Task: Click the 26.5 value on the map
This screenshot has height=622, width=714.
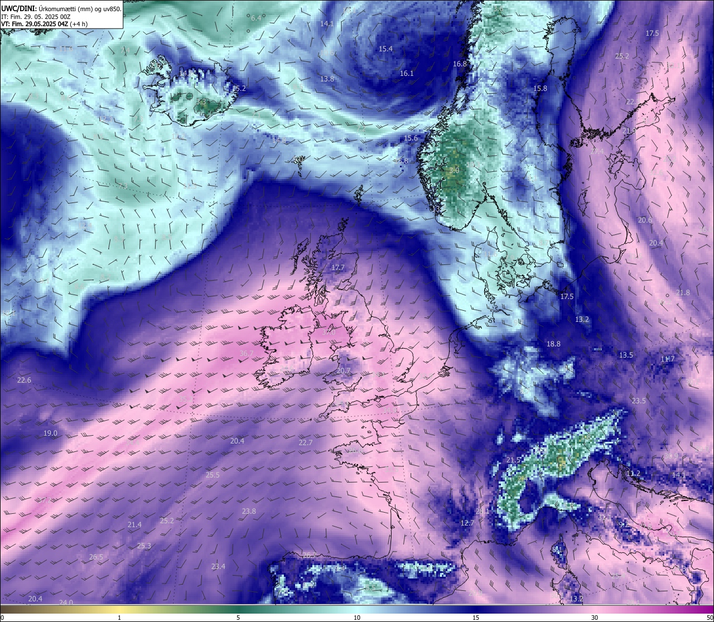Action: (x=96, y=557)
